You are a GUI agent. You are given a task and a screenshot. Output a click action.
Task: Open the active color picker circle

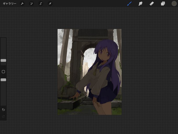pyautogui.click(x=174, y=4)
